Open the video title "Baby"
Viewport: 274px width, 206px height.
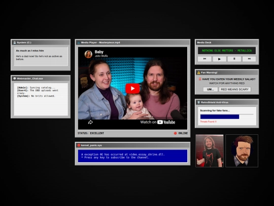(99, 52)
